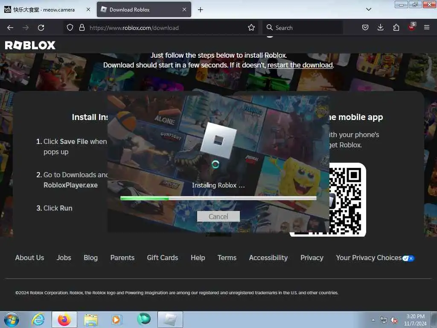Open the Parents footer link
The height and width of the screenshot is (328, 437).
[x=122, y=258]
